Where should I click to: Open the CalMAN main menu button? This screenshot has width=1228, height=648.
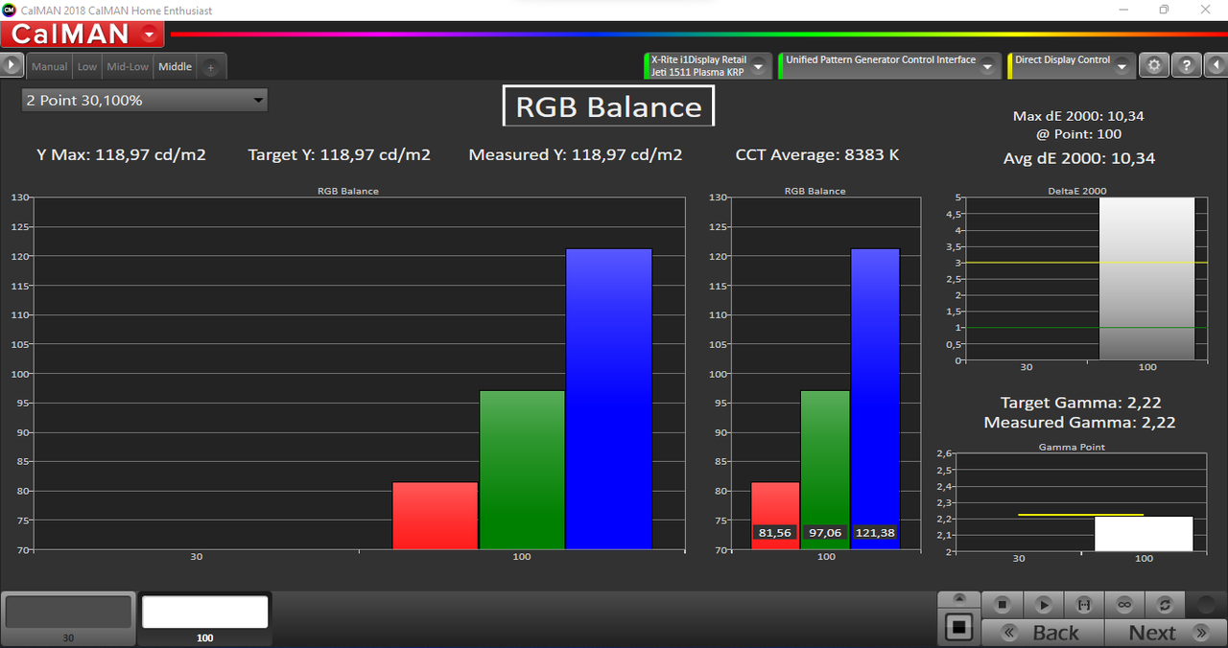[x=83, y=35]
